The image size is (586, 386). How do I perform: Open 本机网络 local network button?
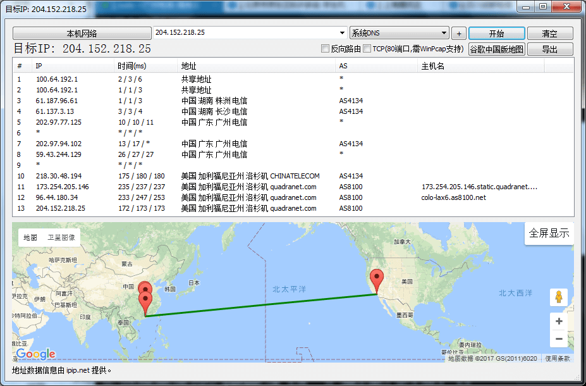coord(82,34)
